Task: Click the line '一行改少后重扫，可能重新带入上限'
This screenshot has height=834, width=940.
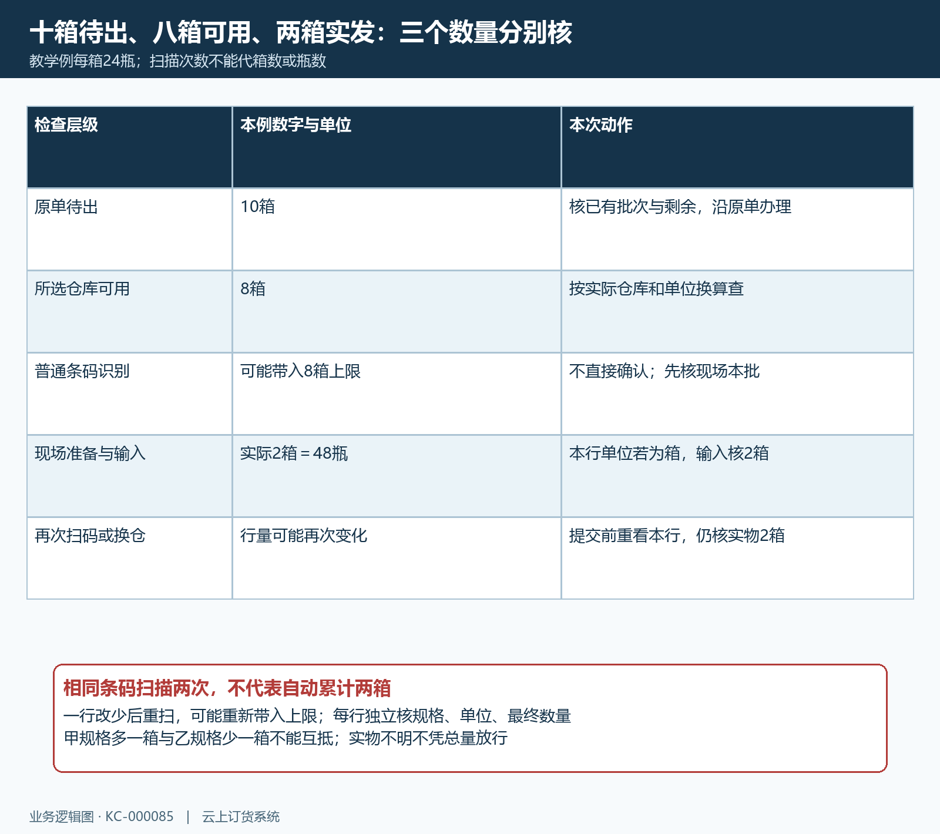Action: 190,716
